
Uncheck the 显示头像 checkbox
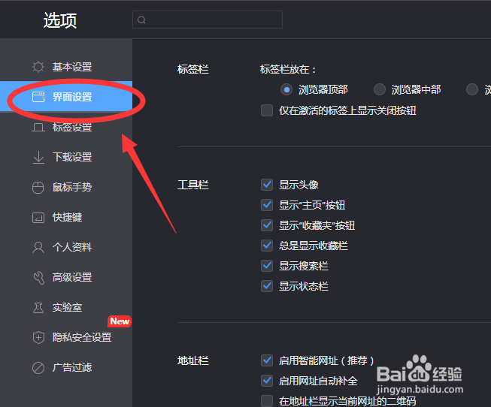pyautogui.click(x=267, y=185)
